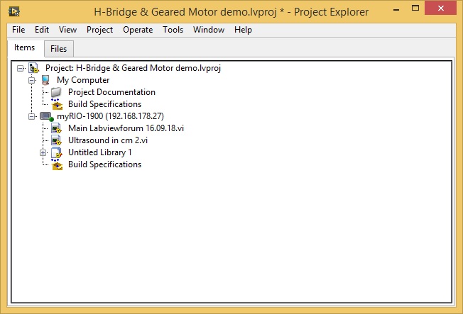Open the Tools menu
Viewport: 463px width, 314px height.
pos(173,30)
